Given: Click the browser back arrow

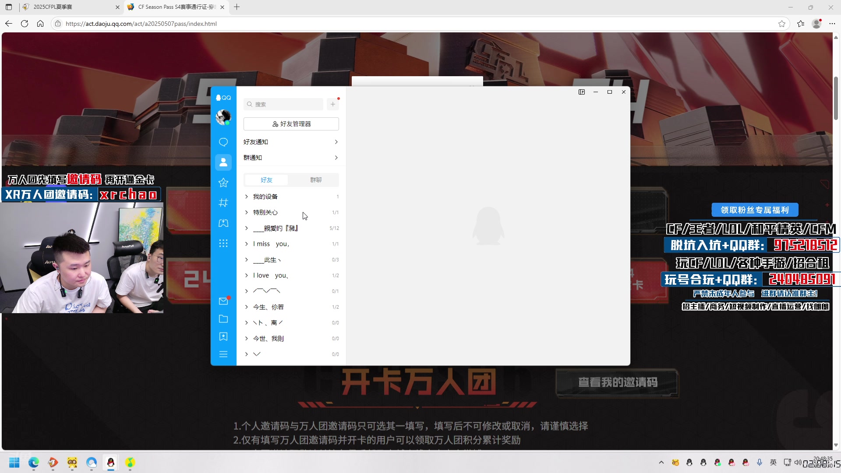Looking at the screenshot, I should 9,24.
